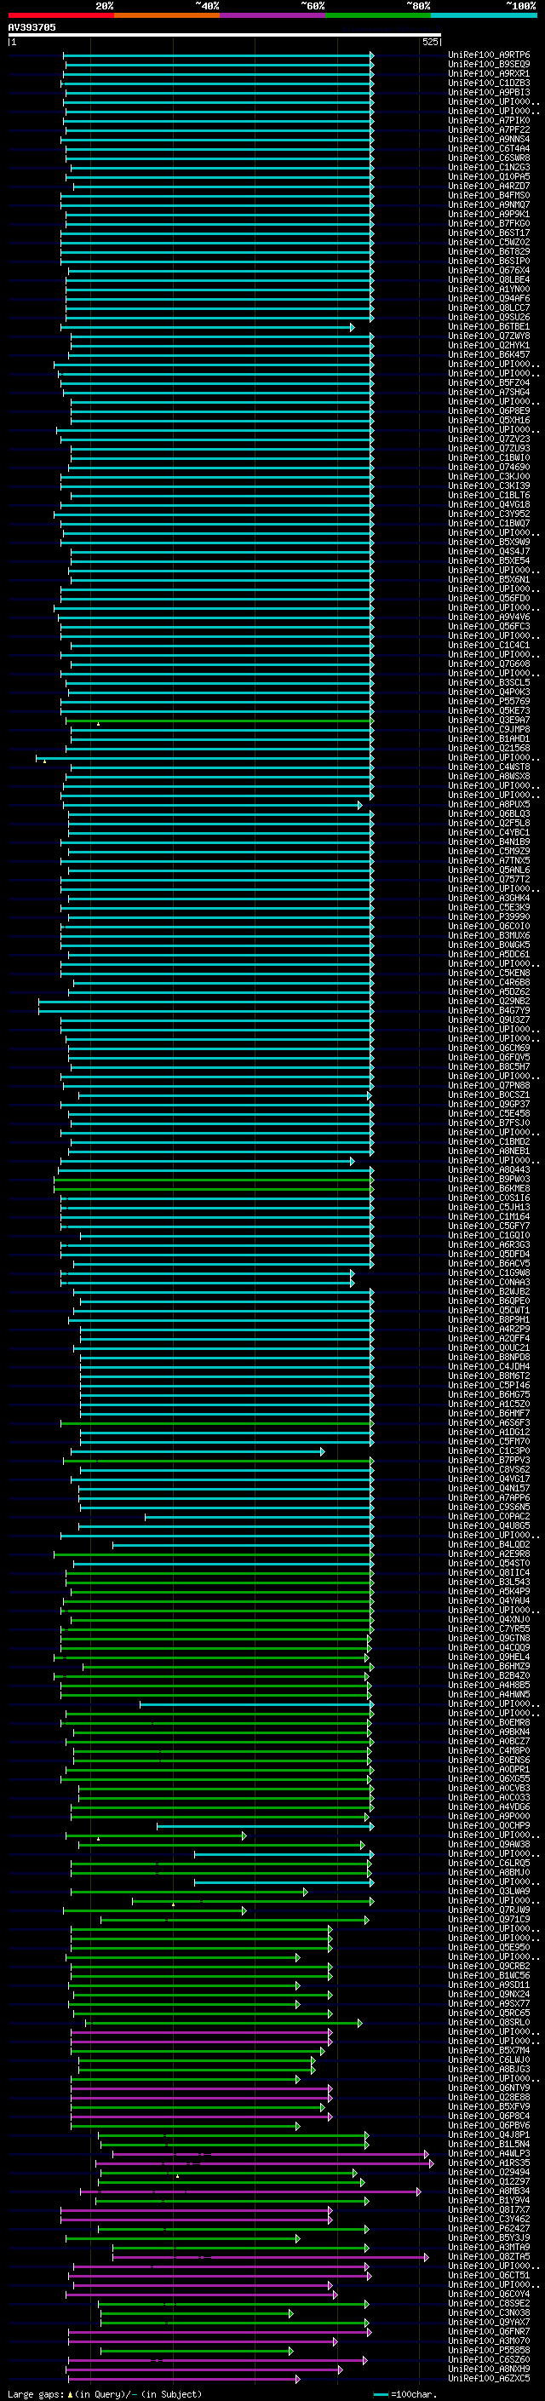545x2401 pixels.
Task: Select the UniRef100_A9SD11 label
Action: coord(489,1985)
